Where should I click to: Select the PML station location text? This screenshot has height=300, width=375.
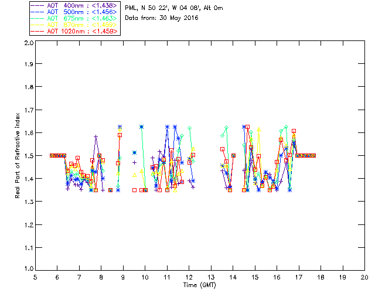[x=174, y=8]
